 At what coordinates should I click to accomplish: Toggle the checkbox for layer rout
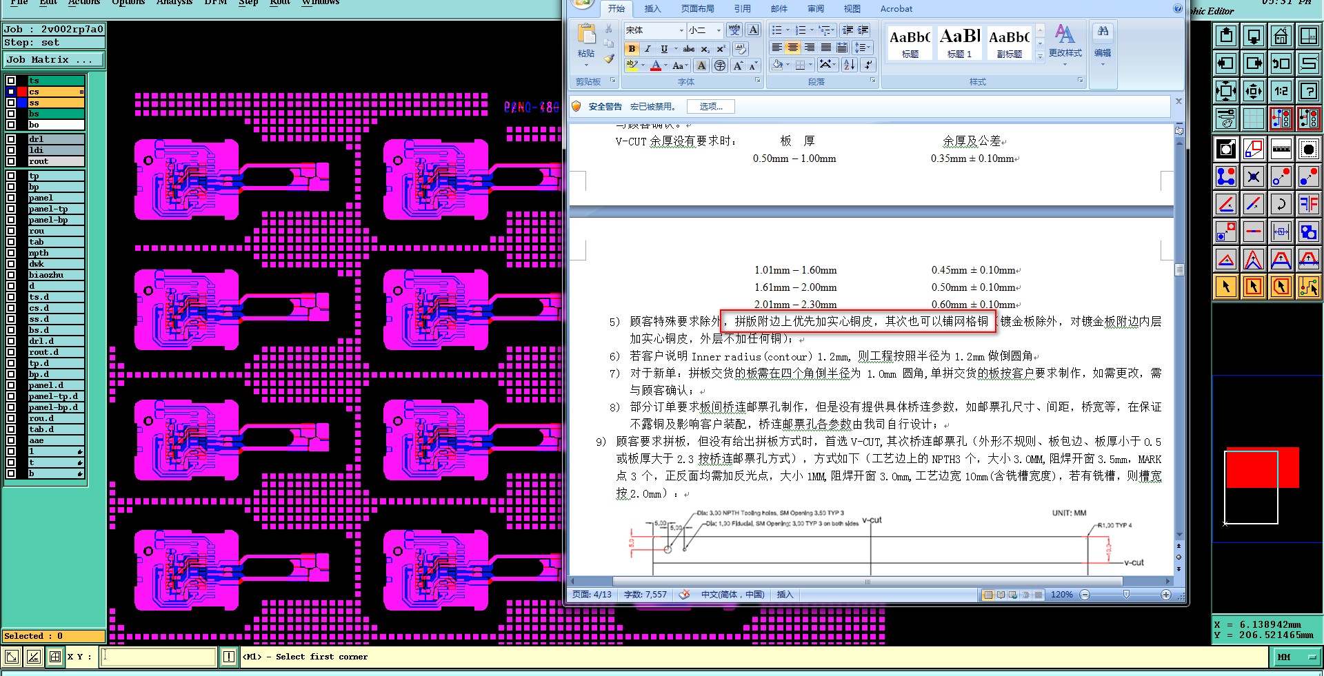click(11, 161)
